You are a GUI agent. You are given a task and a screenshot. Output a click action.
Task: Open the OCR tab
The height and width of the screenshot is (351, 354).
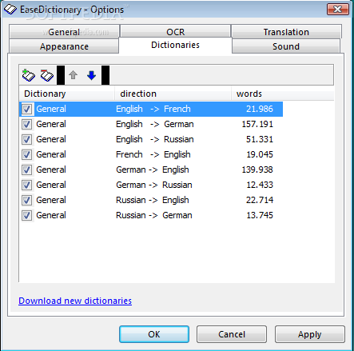coord(175,32)
